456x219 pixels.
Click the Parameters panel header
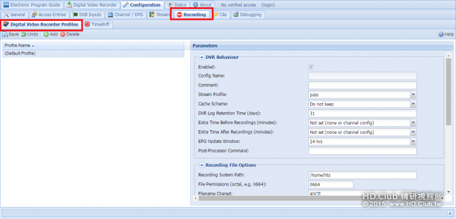(x=322, y=46)
